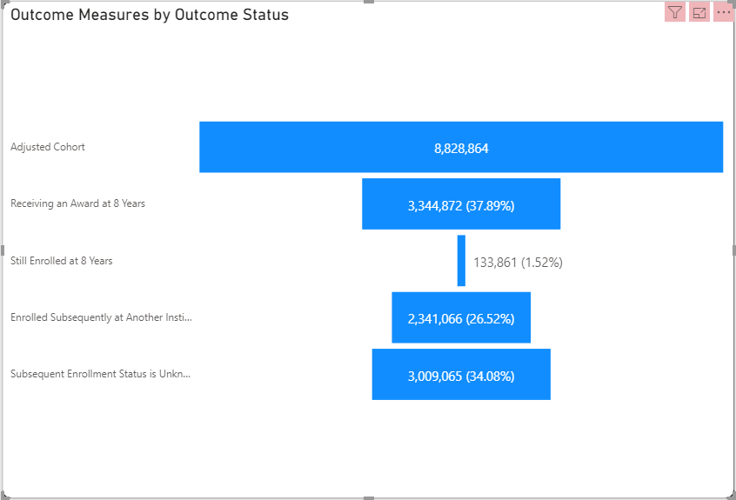Click the top-center resize handle
The height and width of the screenshot is (500, 736).
point(368,2)
